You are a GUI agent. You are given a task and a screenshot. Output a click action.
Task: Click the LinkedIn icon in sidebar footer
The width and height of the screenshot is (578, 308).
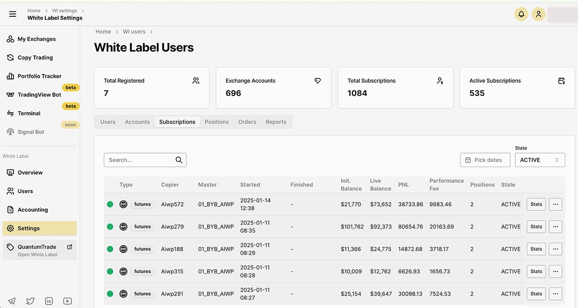[x=49, y=301]
